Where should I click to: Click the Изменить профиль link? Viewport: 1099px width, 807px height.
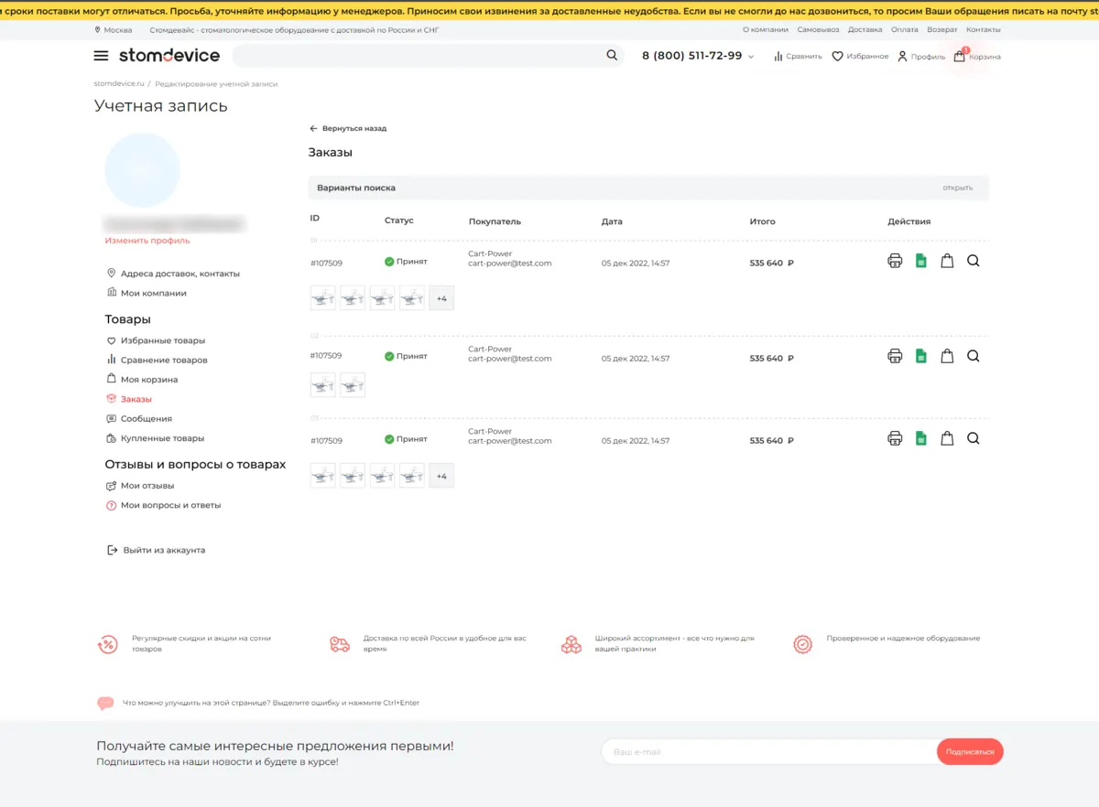tap(147, 241)
